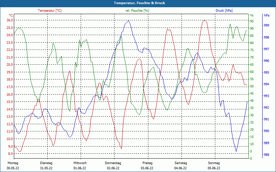This screenshot has height=172, width=276.
Task: Click the '85' humidity axis value
Action: click(x=252, y=36)
